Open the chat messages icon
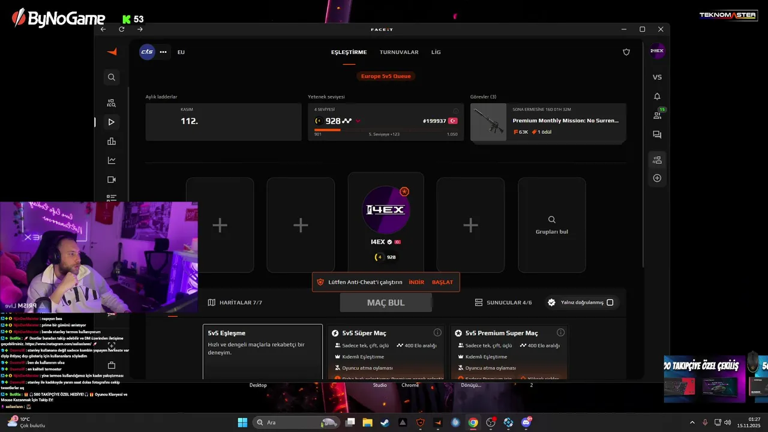768x432 pixels. [x=657, y=135]
